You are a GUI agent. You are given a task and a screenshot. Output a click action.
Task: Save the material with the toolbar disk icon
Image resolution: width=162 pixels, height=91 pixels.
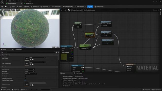[x=2, y=7]
